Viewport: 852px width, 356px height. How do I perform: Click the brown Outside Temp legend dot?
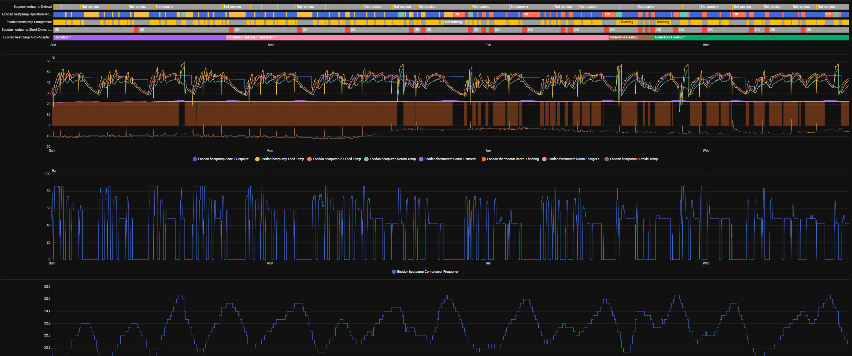607,159
